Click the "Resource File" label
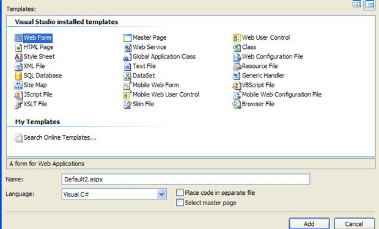Viewport: 379px width, 229px height. [260, 66]
